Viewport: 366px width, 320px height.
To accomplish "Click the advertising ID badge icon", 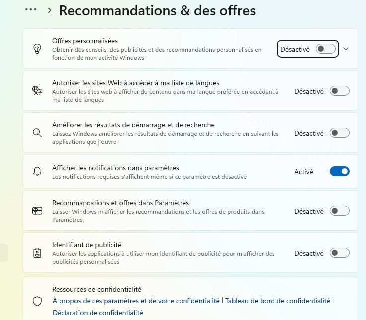I will click(x=37, y=253).
